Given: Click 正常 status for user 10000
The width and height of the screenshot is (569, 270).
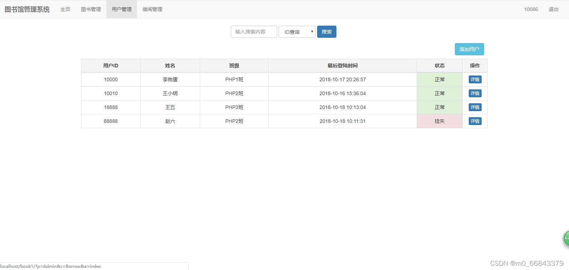Looking at the screenshot, I should 440,79.
